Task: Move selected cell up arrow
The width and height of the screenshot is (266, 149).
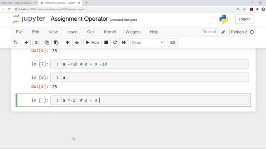Action: click(67, 42)
